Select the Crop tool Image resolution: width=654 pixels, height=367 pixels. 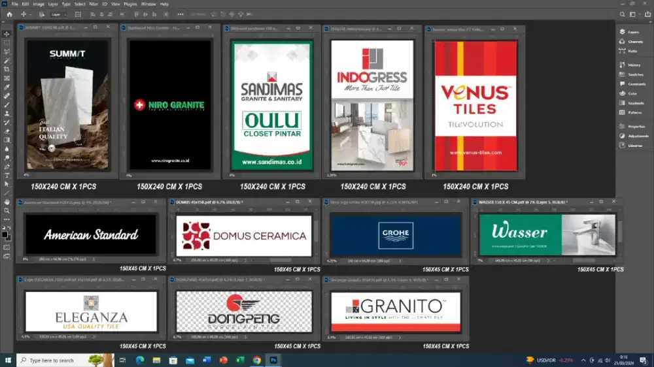click(x=7, y=69)
